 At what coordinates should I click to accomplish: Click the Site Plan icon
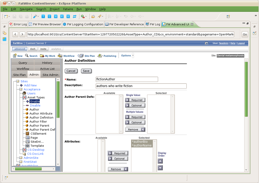[x=80, y=56]
